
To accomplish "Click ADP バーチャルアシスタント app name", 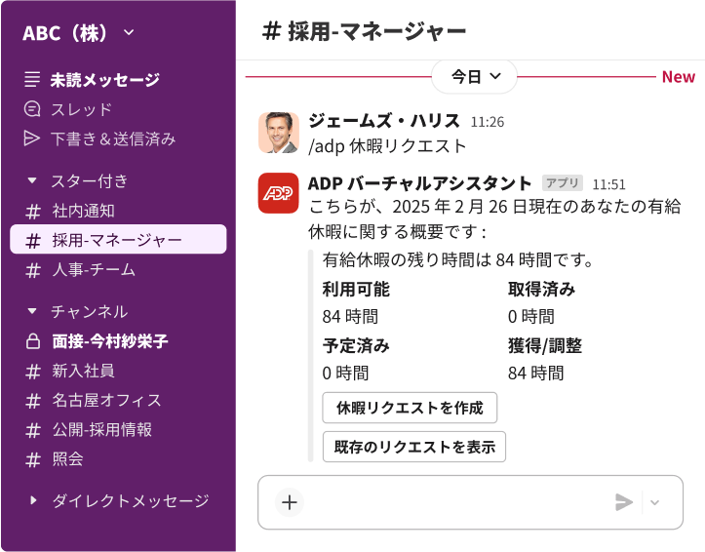I will click(420, 183).
